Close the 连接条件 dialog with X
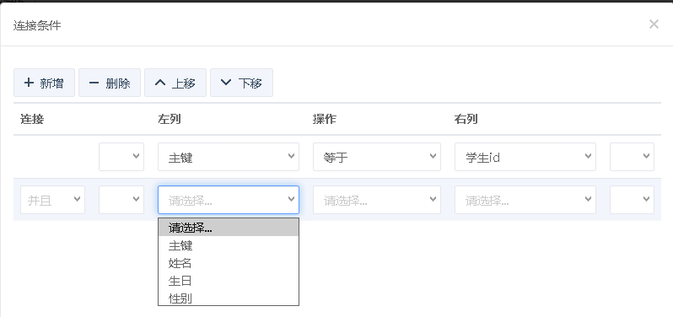 tap(654, 24)
